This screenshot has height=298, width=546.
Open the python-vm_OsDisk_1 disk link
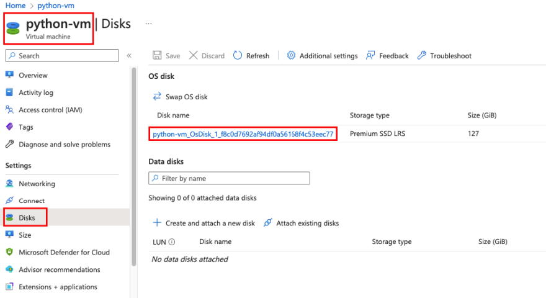coord(243,134)
